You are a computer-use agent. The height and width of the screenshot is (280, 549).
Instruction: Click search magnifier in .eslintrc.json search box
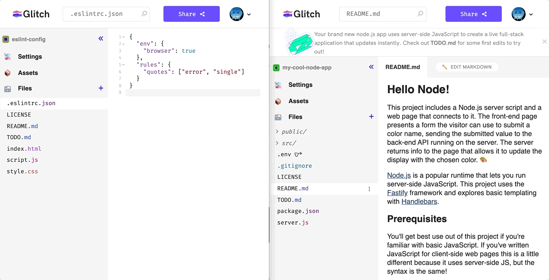click(x=144, y=14)
